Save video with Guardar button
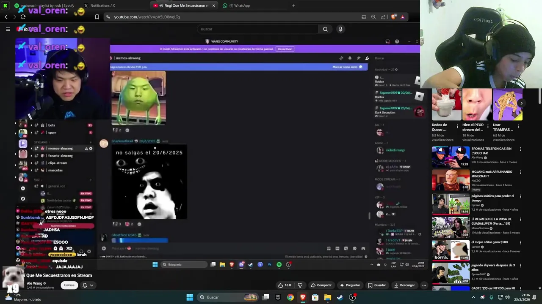The width and height of the screenshot is (542, 304). click(376, 285)
